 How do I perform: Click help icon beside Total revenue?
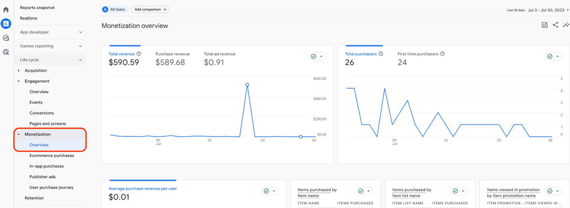[x=139, y=54]
